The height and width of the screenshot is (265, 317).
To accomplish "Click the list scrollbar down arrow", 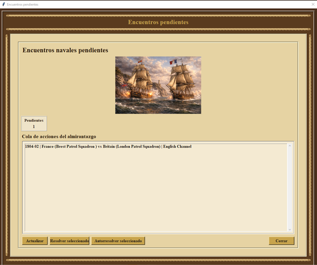I will (290, 229).
